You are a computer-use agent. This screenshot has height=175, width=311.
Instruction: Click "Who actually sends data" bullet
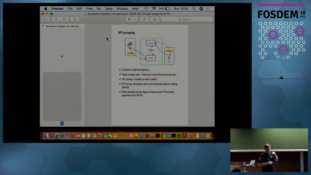148,94
